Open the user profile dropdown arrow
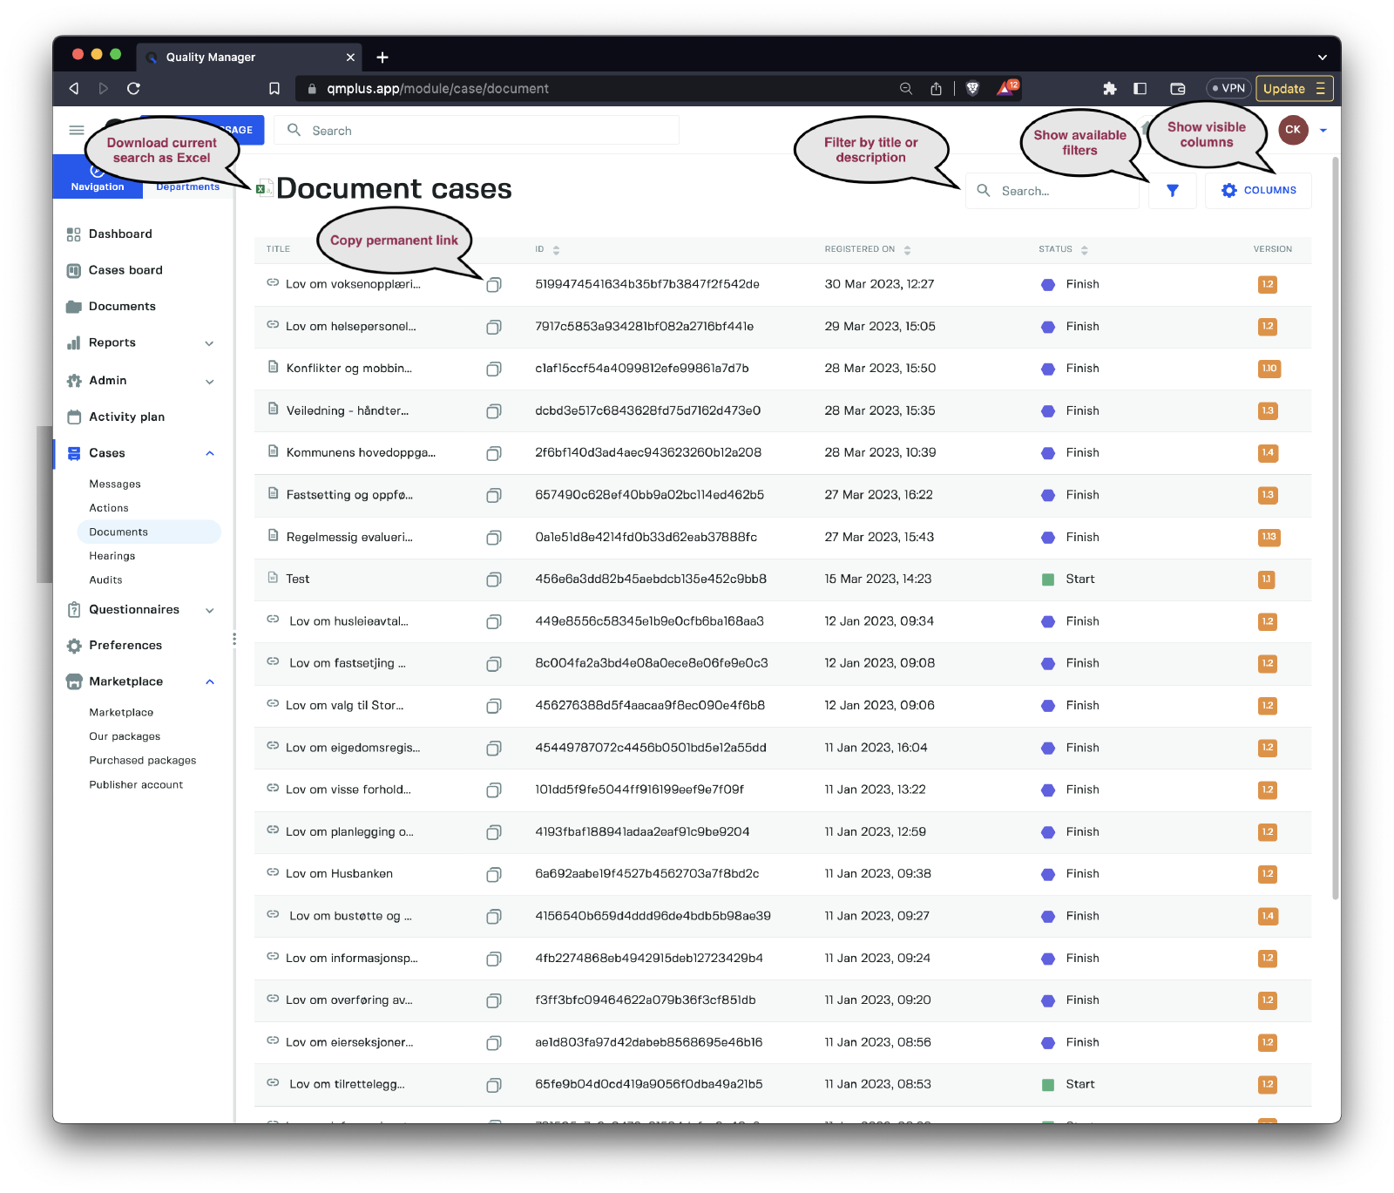 (x=1323, y=131)
